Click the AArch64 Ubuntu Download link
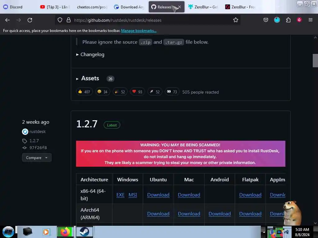 coord(158,214)
